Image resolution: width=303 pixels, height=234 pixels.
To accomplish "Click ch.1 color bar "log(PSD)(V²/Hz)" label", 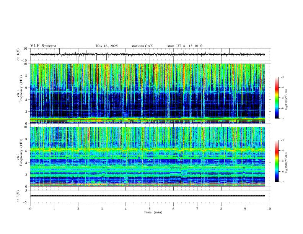I will click(287, 100).
